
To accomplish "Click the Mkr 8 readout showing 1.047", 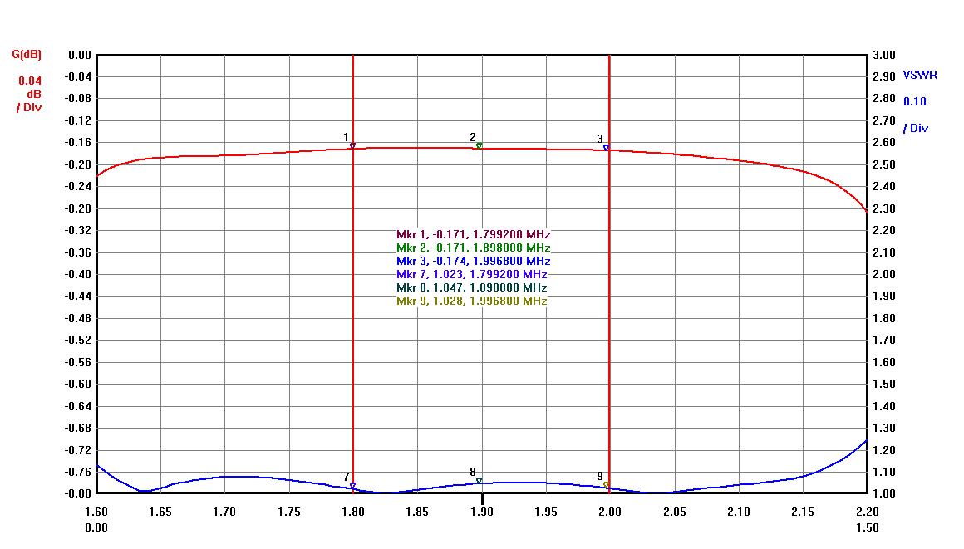I will [471, 288].
